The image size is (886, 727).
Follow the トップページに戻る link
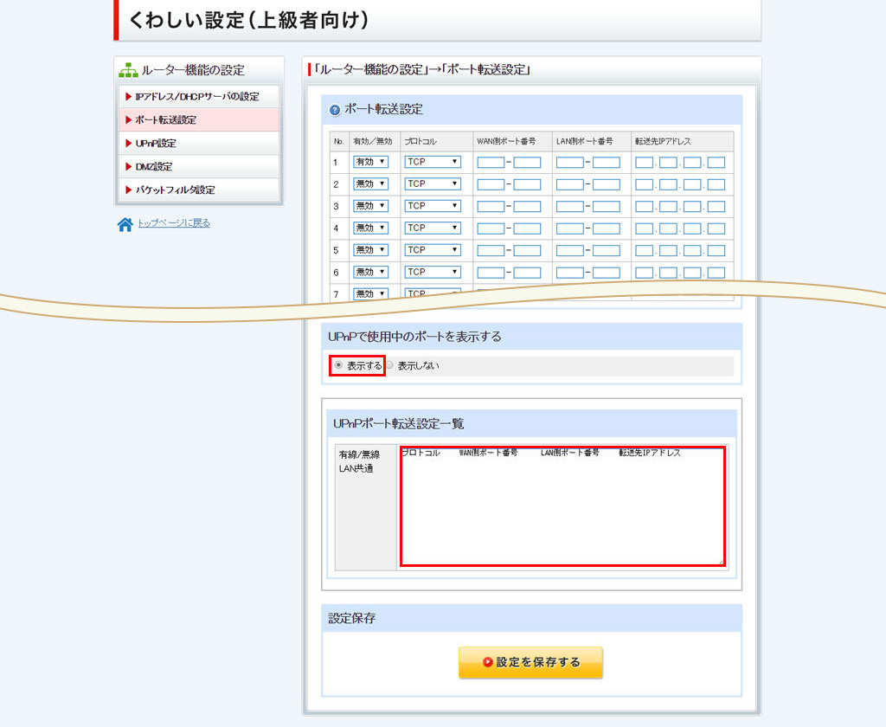coord(174,223)
